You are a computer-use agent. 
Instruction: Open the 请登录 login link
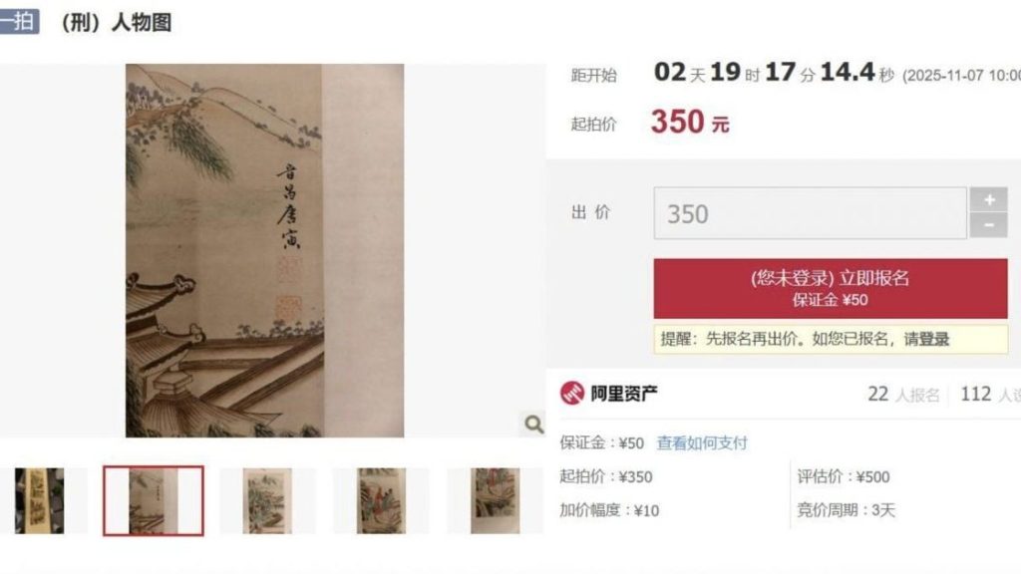tap(926, 339)
